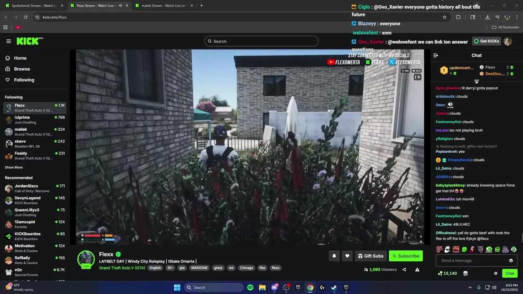Toggle follow heart button
The height and width of the screenshot is (294, 523).
347,256
